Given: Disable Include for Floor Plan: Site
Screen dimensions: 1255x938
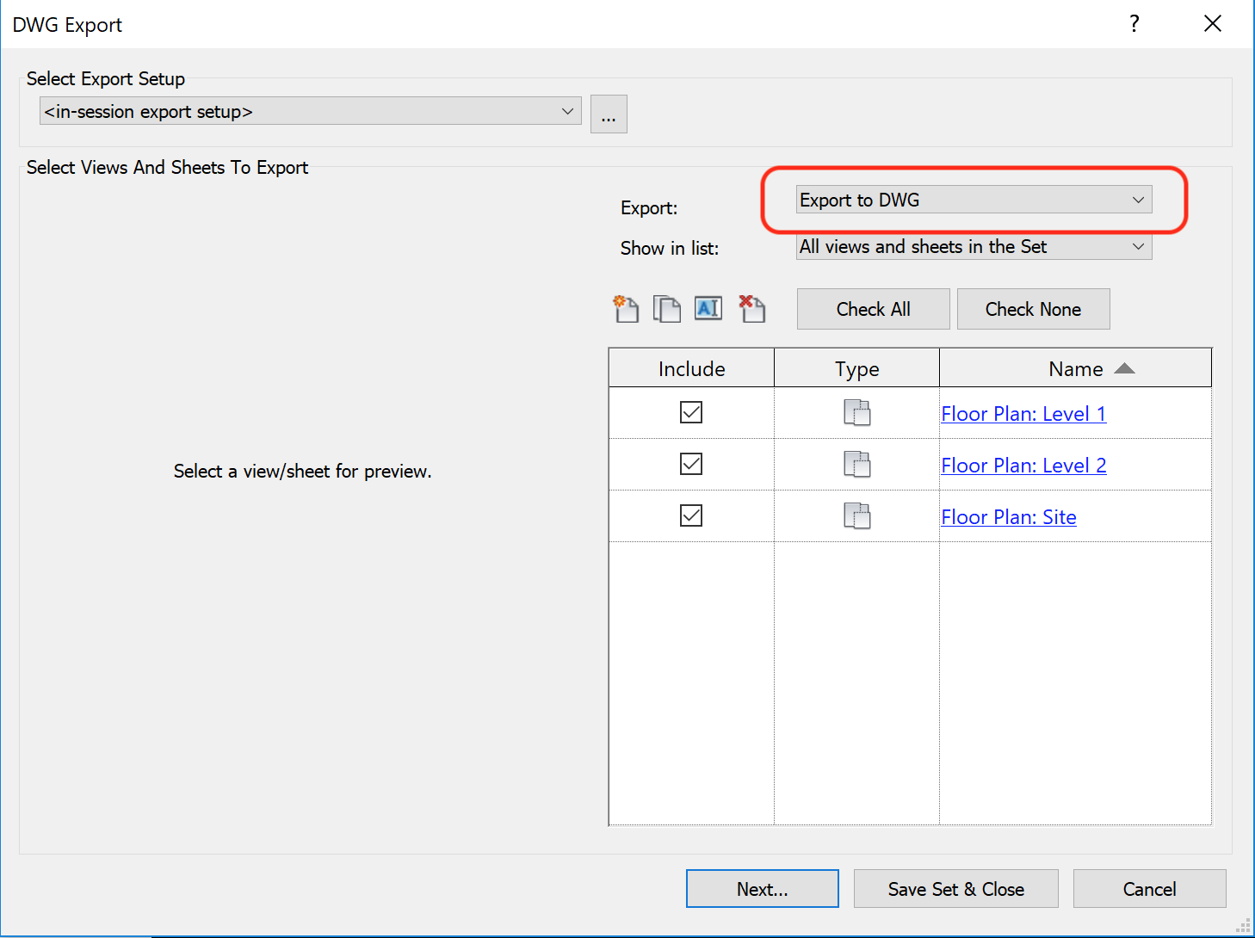Looking at the screenshot, I should (x=691, y=516).
